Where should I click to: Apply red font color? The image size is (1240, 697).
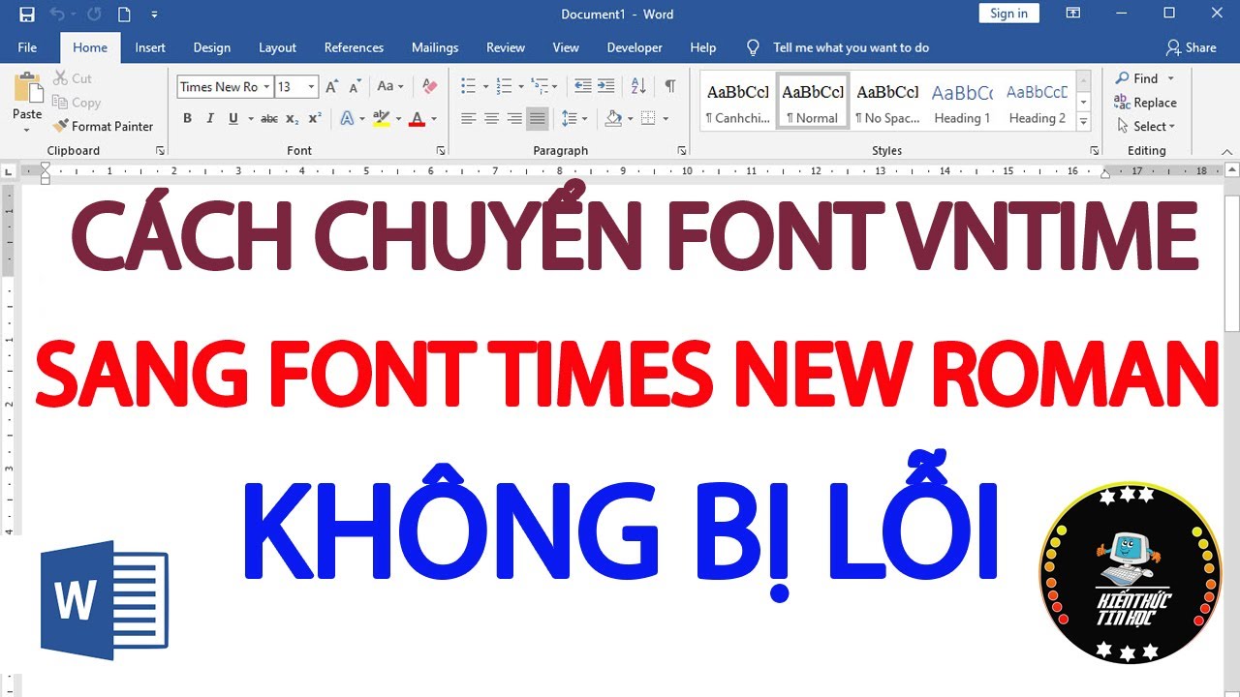pos(418,118)
